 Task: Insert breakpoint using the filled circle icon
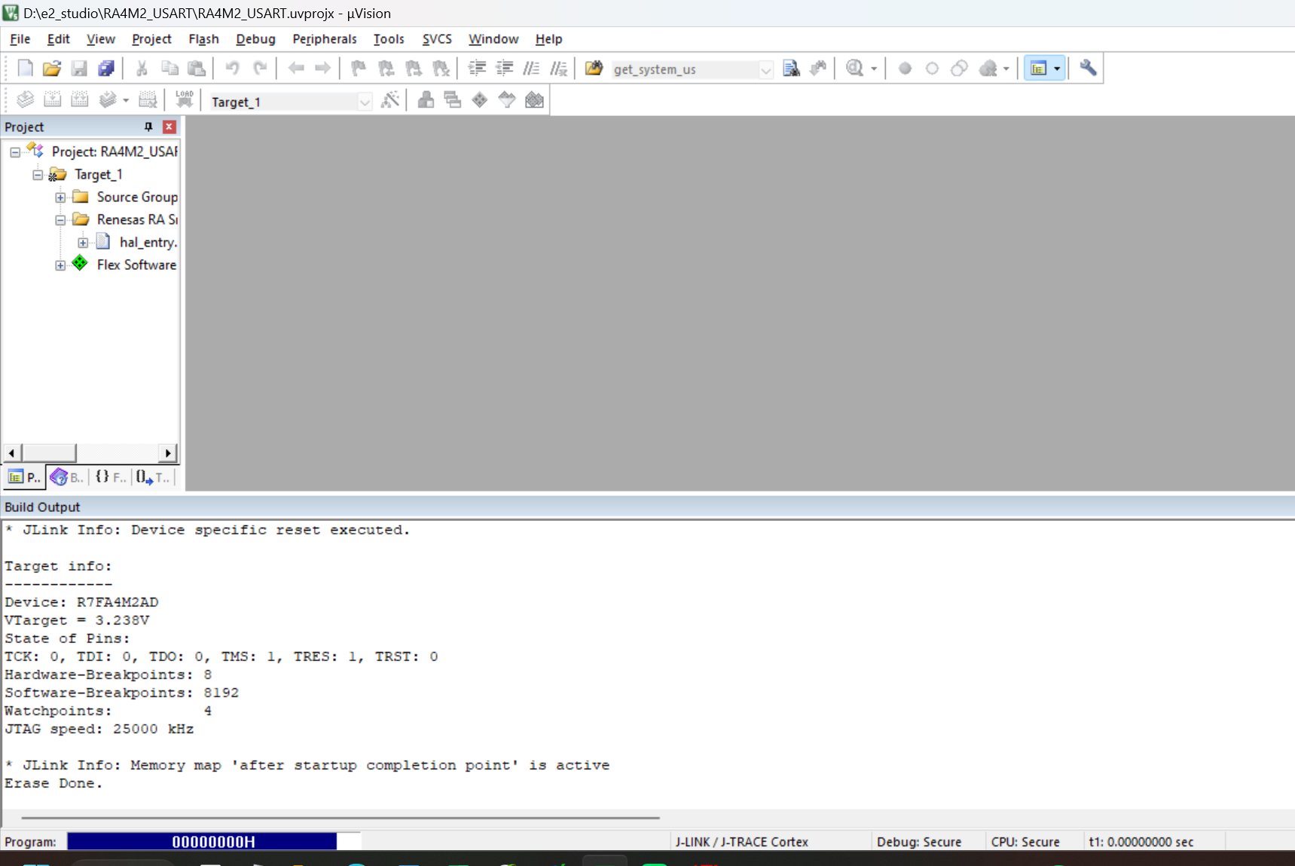tap(905, 69)
